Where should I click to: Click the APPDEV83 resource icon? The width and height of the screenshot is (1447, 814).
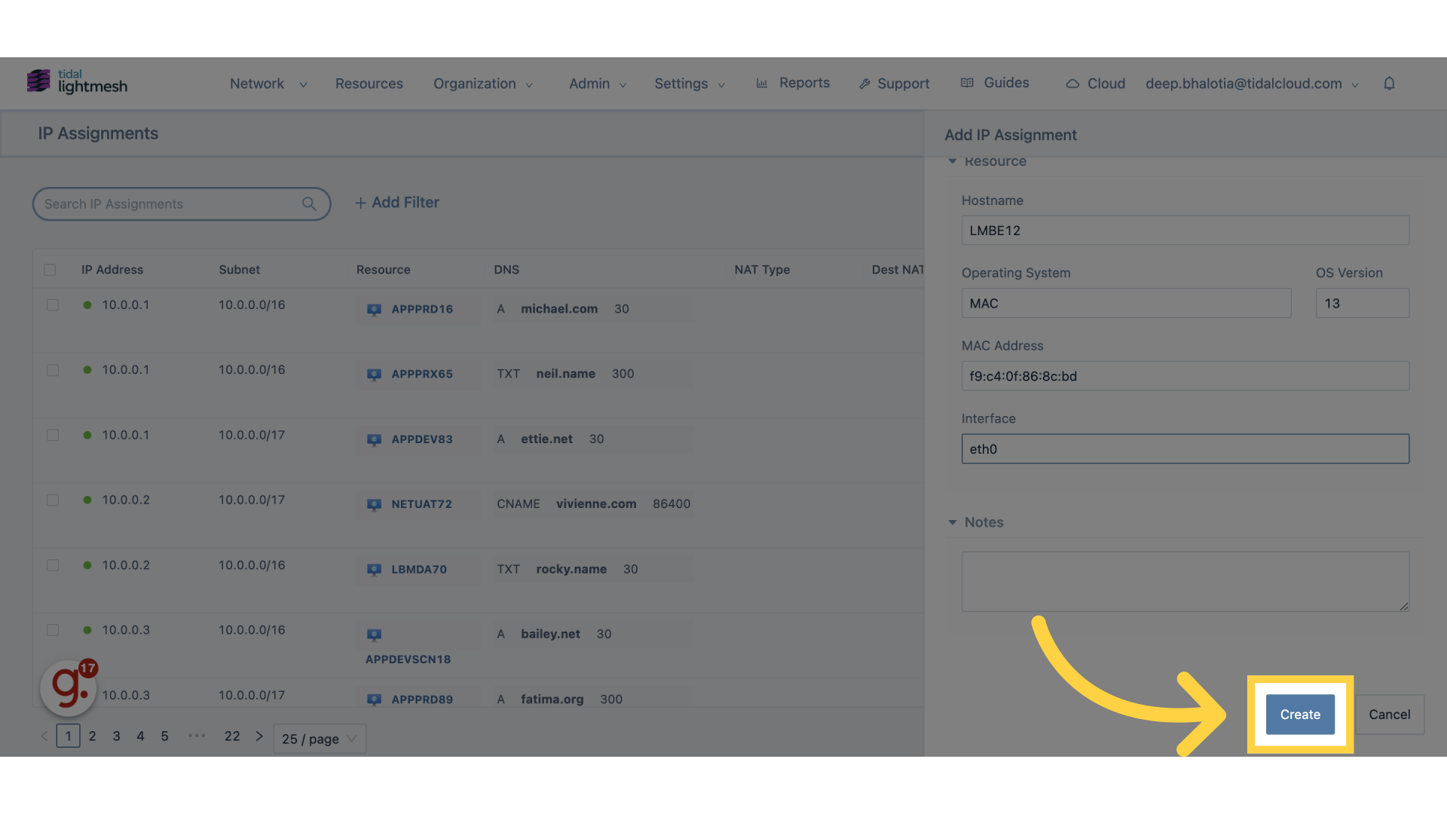pyautogui.click(x=375, y=439)
